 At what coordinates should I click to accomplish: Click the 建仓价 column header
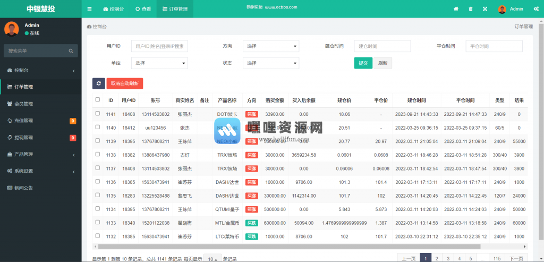pos(344,100)
